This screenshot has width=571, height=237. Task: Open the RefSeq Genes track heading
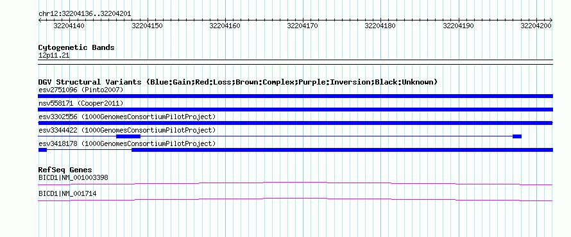pos(65,170)
